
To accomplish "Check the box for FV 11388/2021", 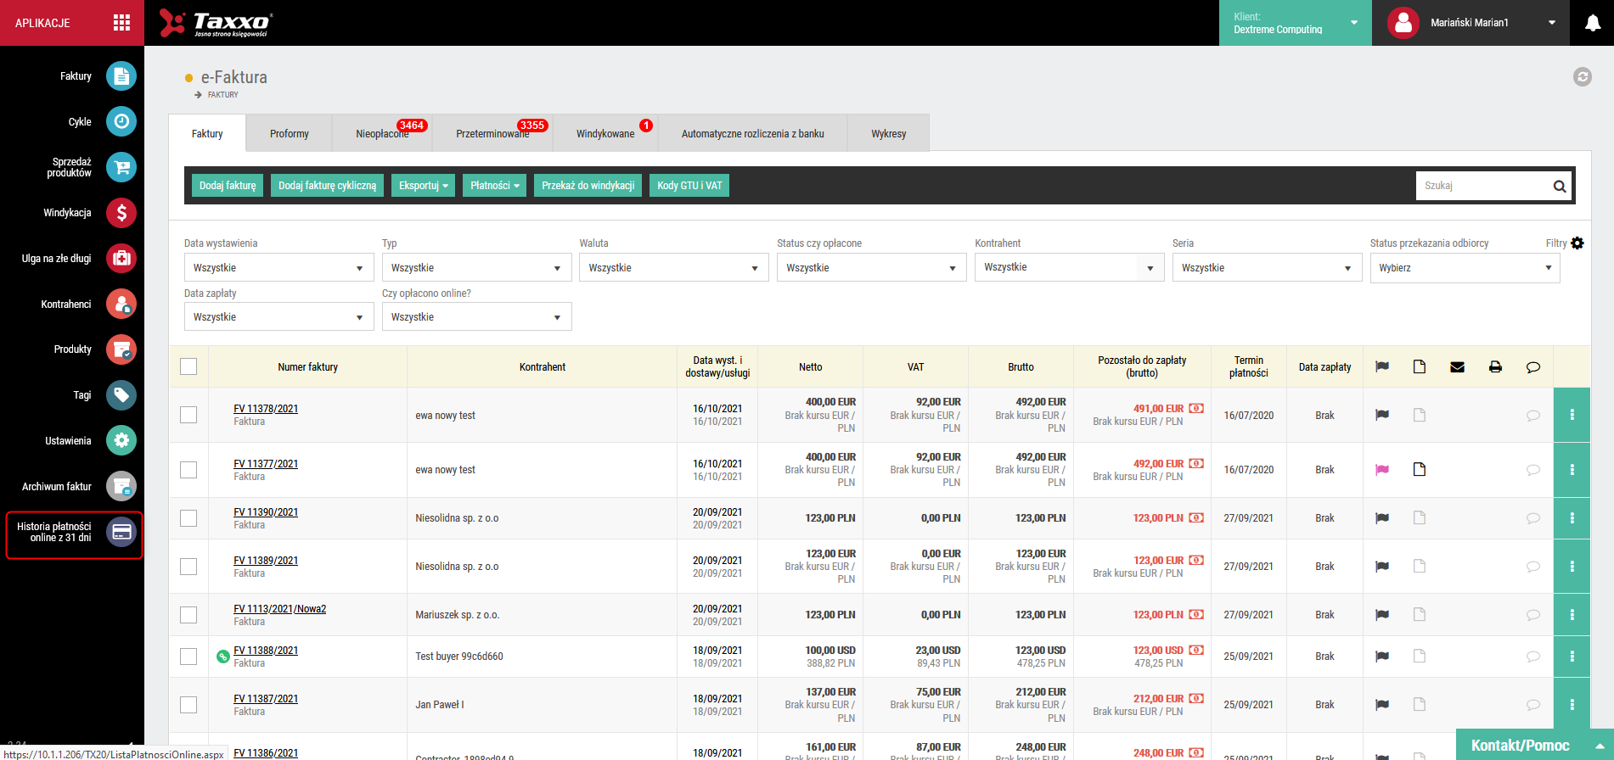I will (x=188, y=657).
